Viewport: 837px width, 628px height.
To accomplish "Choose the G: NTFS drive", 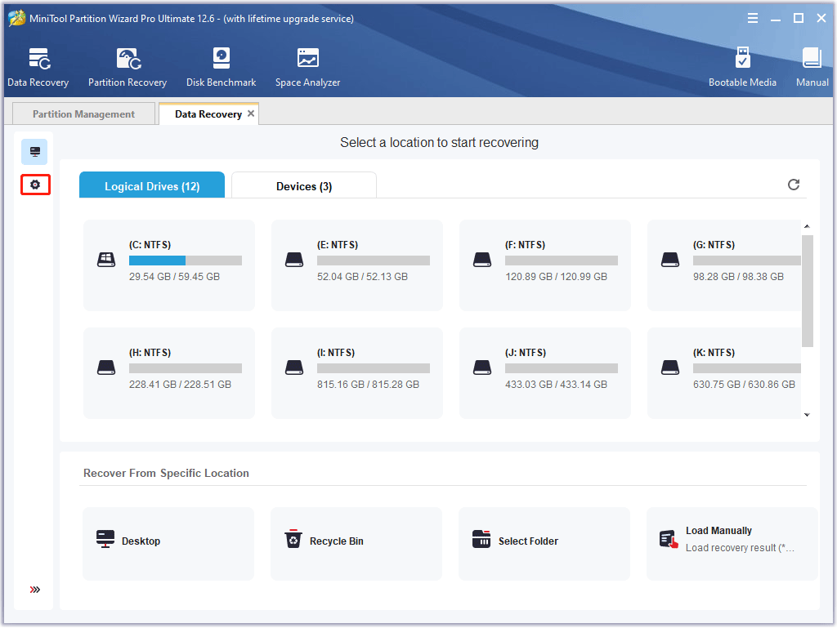I will (724, 265).
